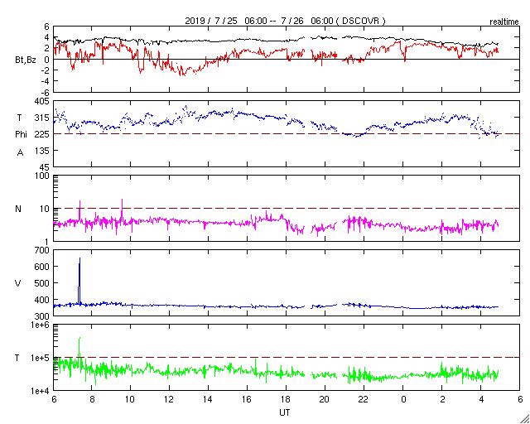Click the 'UT' x-axis label
The width and height of the screenshot is (530, 424).
pos(284,412)
